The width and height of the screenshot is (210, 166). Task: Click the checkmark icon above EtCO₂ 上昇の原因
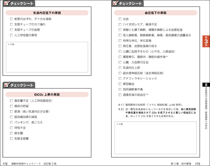click(x=8, y=85)
